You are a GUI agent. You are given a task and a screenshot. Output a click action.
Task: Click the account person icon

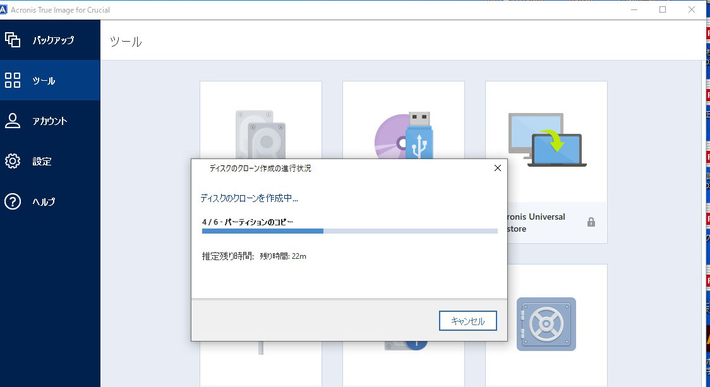[13, 121]
